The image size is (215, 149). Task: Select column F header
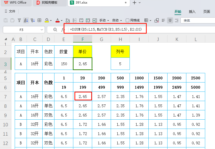point(83,39)
